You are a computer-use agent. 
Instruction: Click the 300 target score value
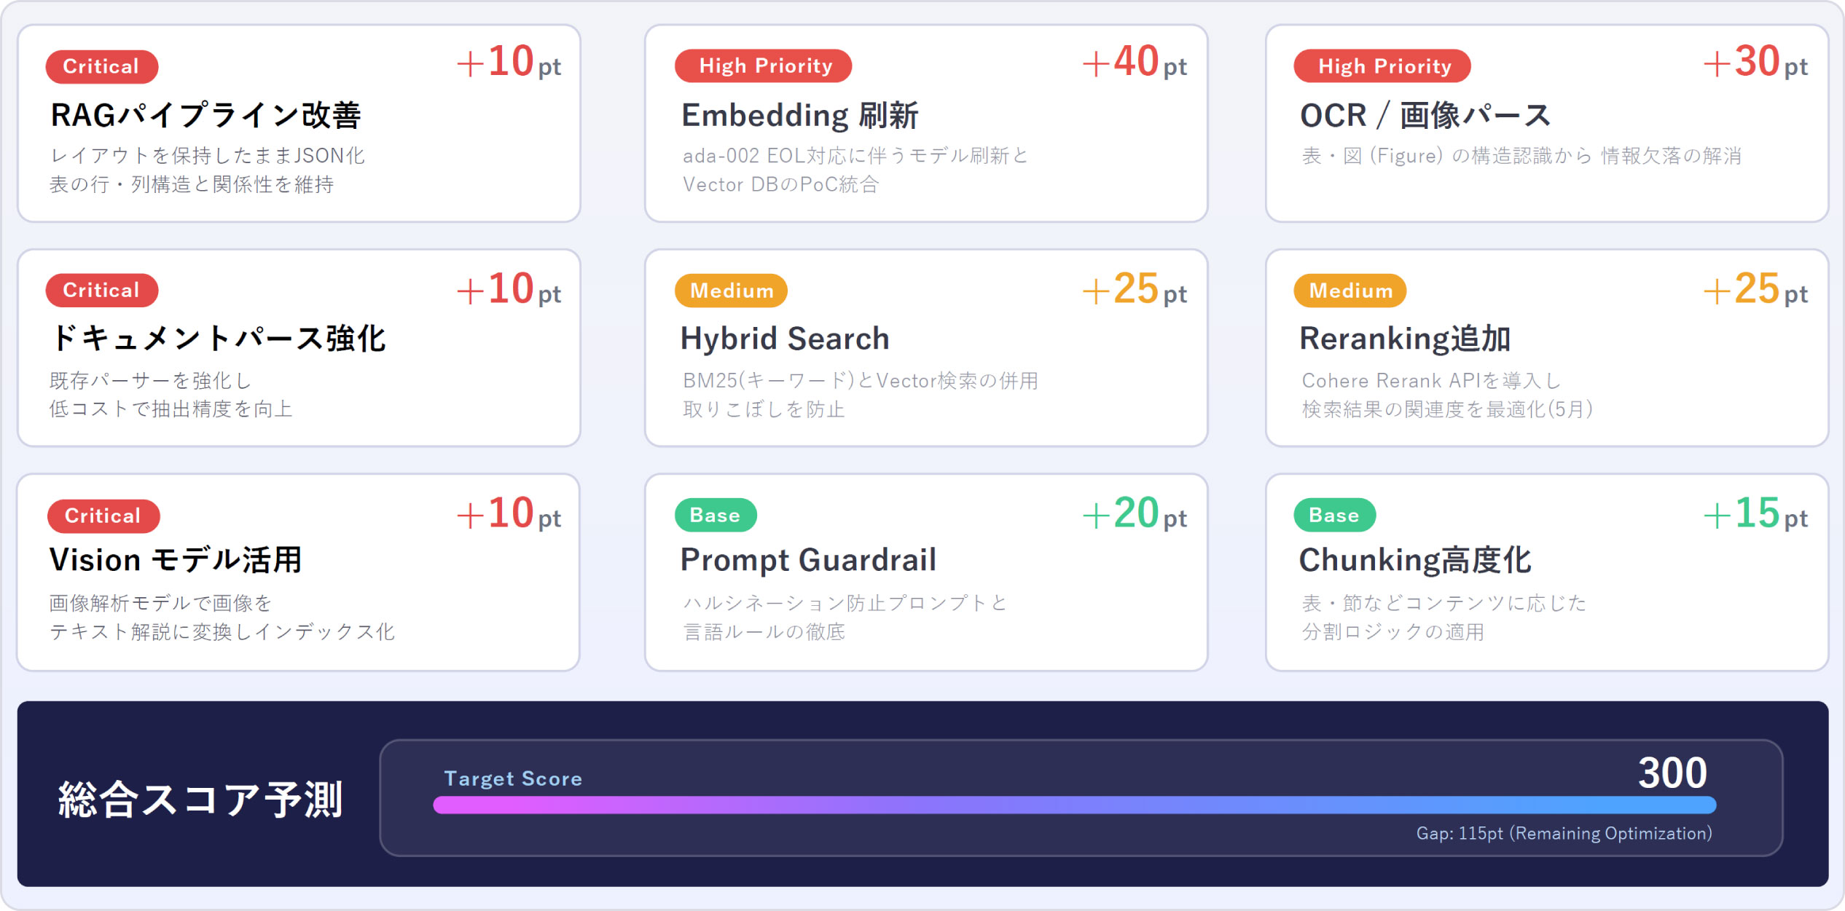click(1672, 772)
